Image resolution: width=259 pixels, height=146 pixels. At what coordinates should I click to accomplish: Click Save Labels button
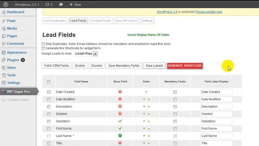154,66
